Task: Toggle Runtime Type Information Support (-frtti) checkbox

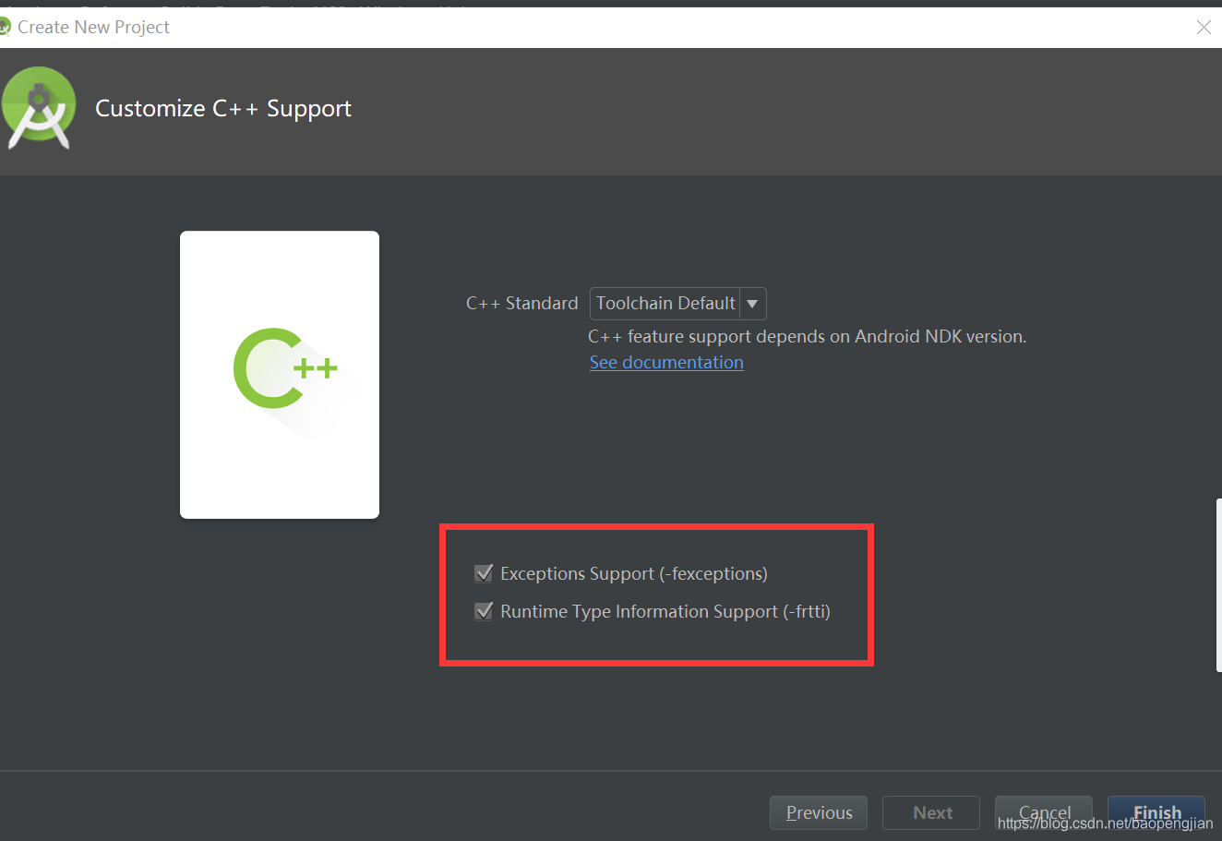Action: coord(484,611)
